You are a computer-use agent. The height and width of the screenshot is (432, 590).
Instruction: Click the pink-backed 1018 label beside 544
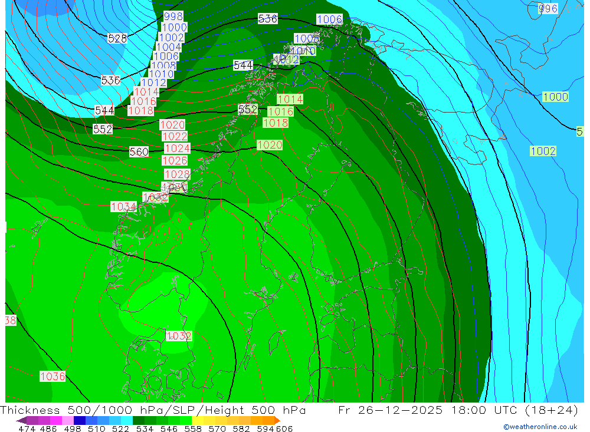point(141,111)
